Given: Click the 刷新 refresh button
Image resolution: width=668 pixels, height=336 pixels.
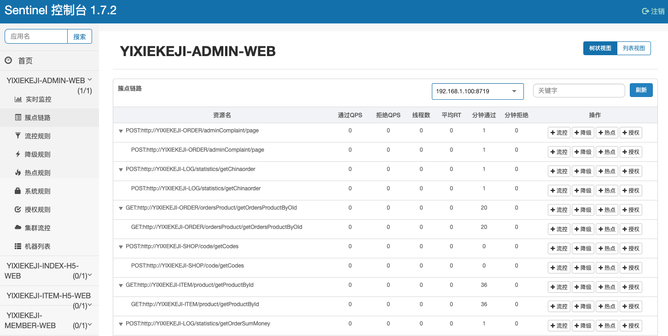Looking at the screenshot, I should click(641, 90).
